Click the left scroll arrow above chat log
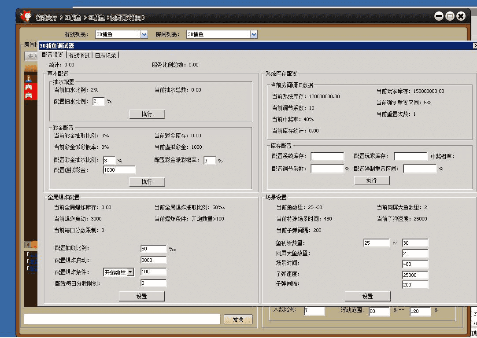 point(27,244)
